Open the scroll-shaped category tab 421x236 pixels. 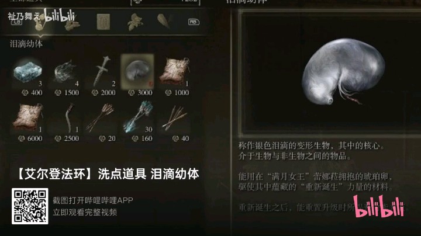(103, 22)
